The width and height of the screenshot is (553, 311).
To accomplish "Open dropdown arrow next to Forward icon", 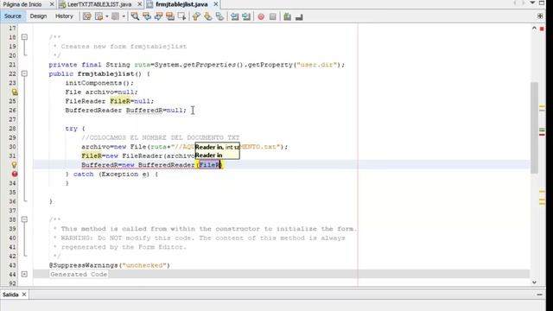I will pos(124,16).
